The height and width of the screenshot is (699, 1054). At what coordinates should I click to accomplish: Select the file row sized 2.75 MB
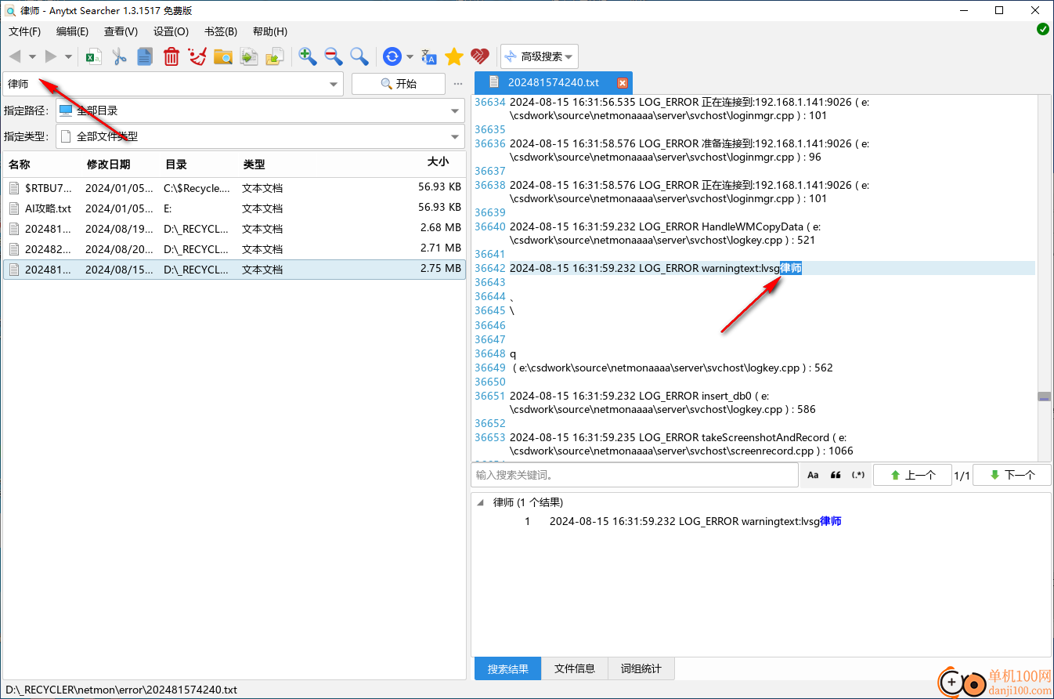[x=234, y=270]
